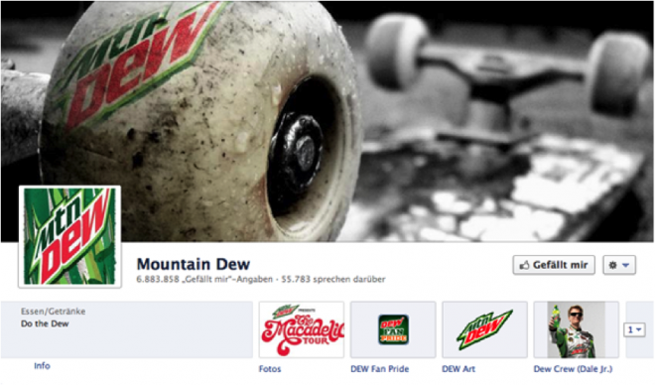
Task: Click the Dew Crew (Dale Jr.) label
Action: click(x=573, y=369)
